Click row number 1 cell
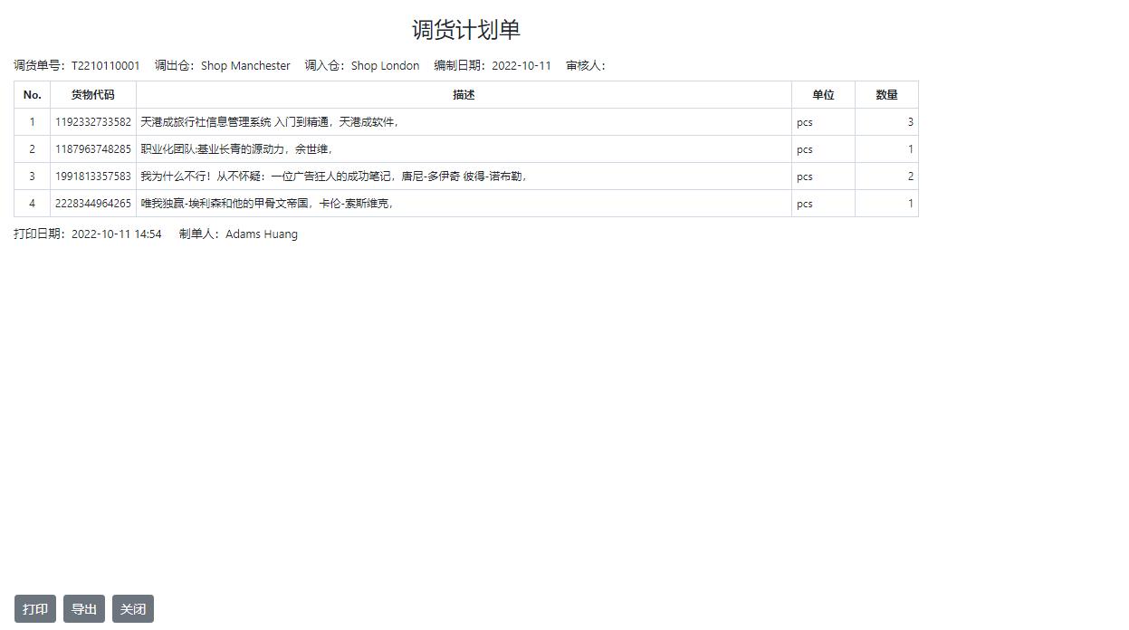 (x=33, y=122)
